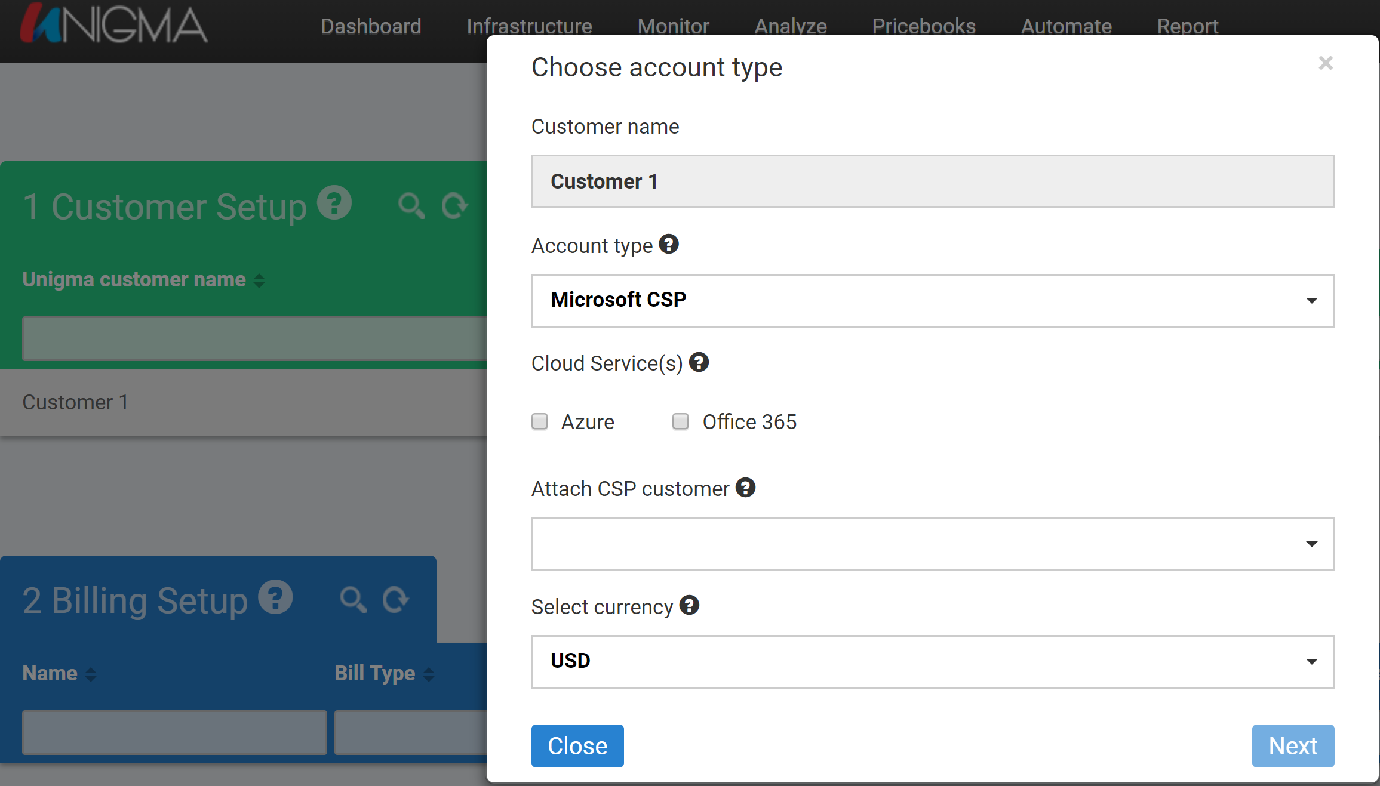Click the Next button
This screenshot has width=1380, height=786.
point(1293,745)
